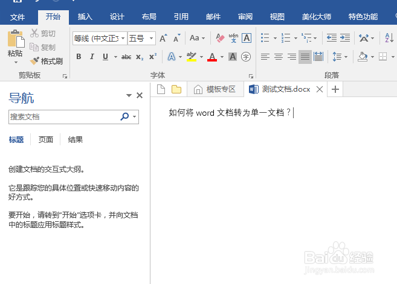The height and width of the screenshot is (284, 397).
Task: Click the Shading paint bucket icon
Action: point(363,57)
